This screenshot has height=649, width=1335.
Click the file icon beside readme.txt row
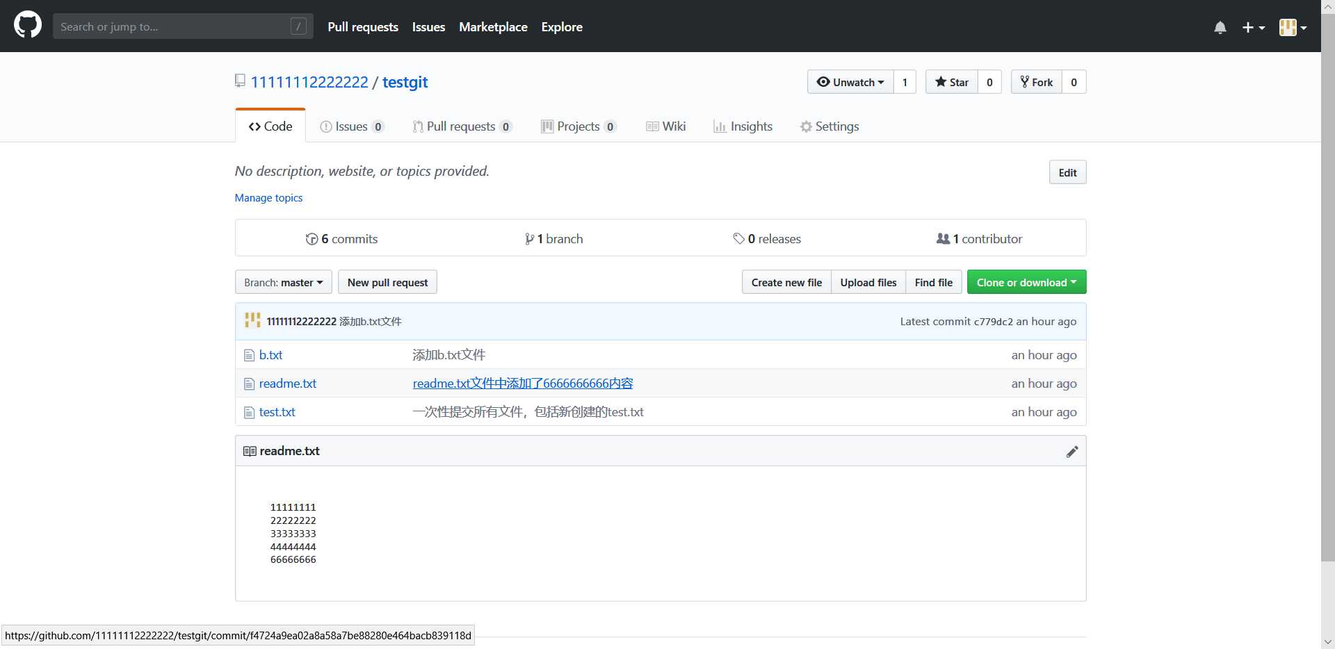click(x=249, y=384)
